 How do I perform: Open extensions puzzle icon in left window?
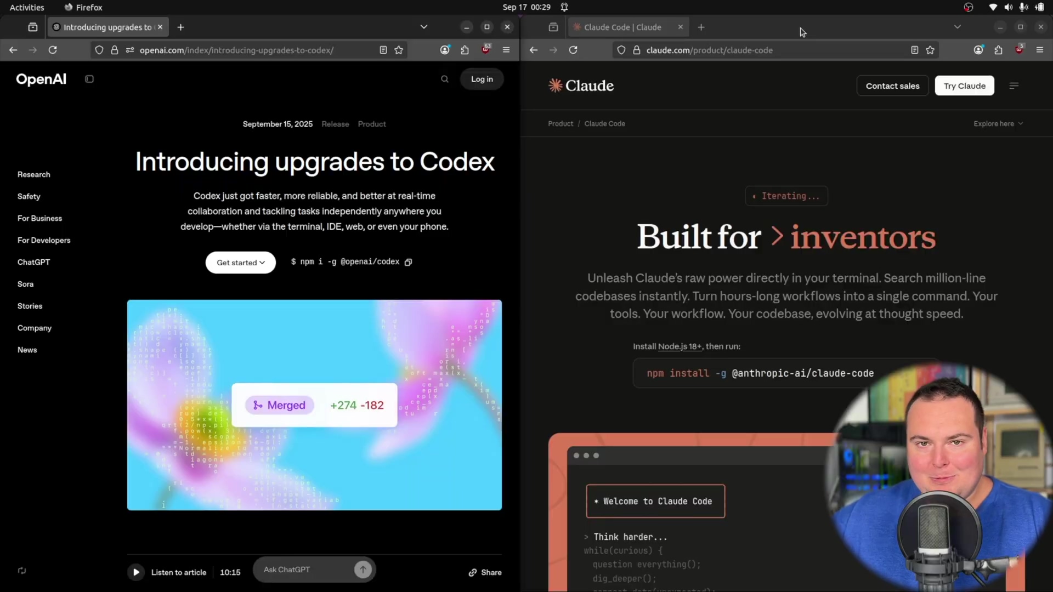465,50
